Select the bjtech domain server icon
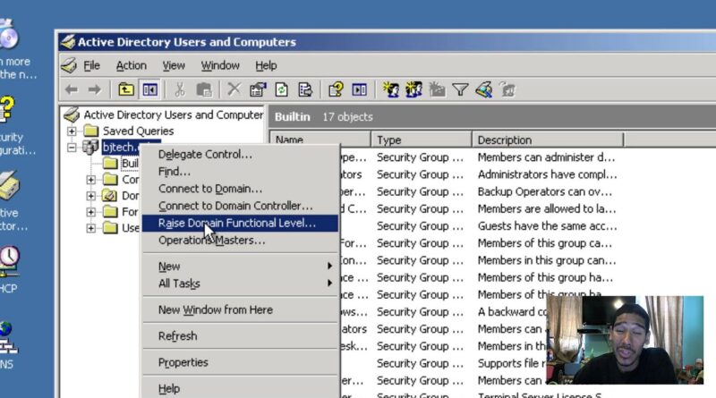Viewport: 716px width, 398px height. pos(90,147)
